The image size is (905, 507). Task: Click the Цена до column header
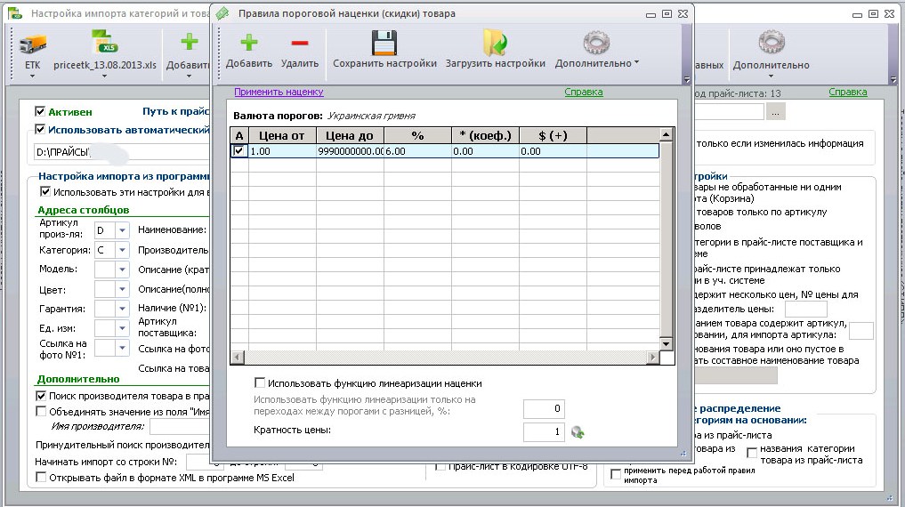pos(350,135)
